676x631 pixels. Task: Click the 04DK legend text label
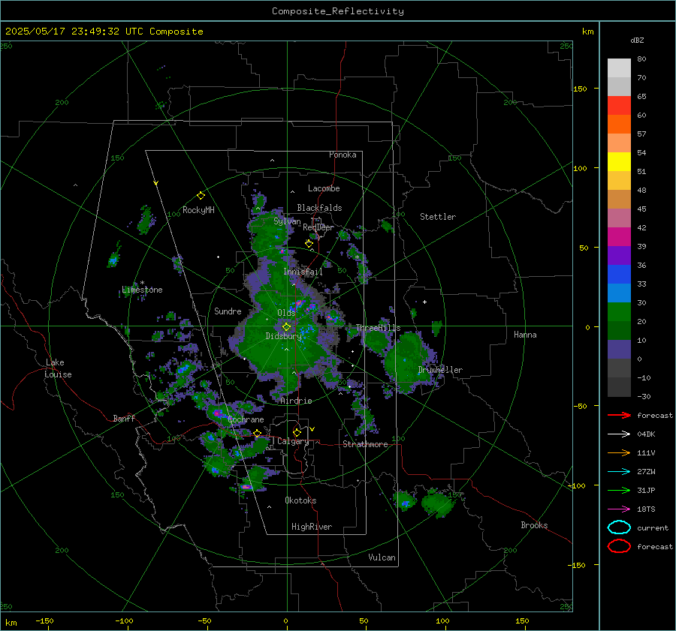click(646, 434)
